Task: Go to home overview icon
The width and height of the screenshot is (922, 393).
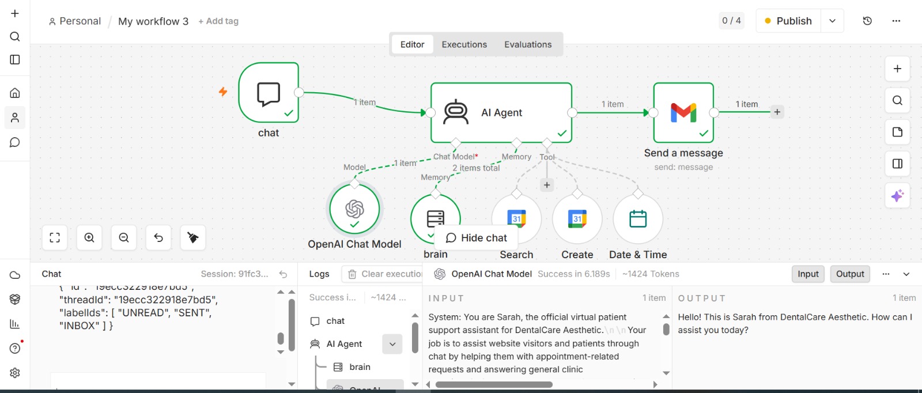Action: point(15,93)
